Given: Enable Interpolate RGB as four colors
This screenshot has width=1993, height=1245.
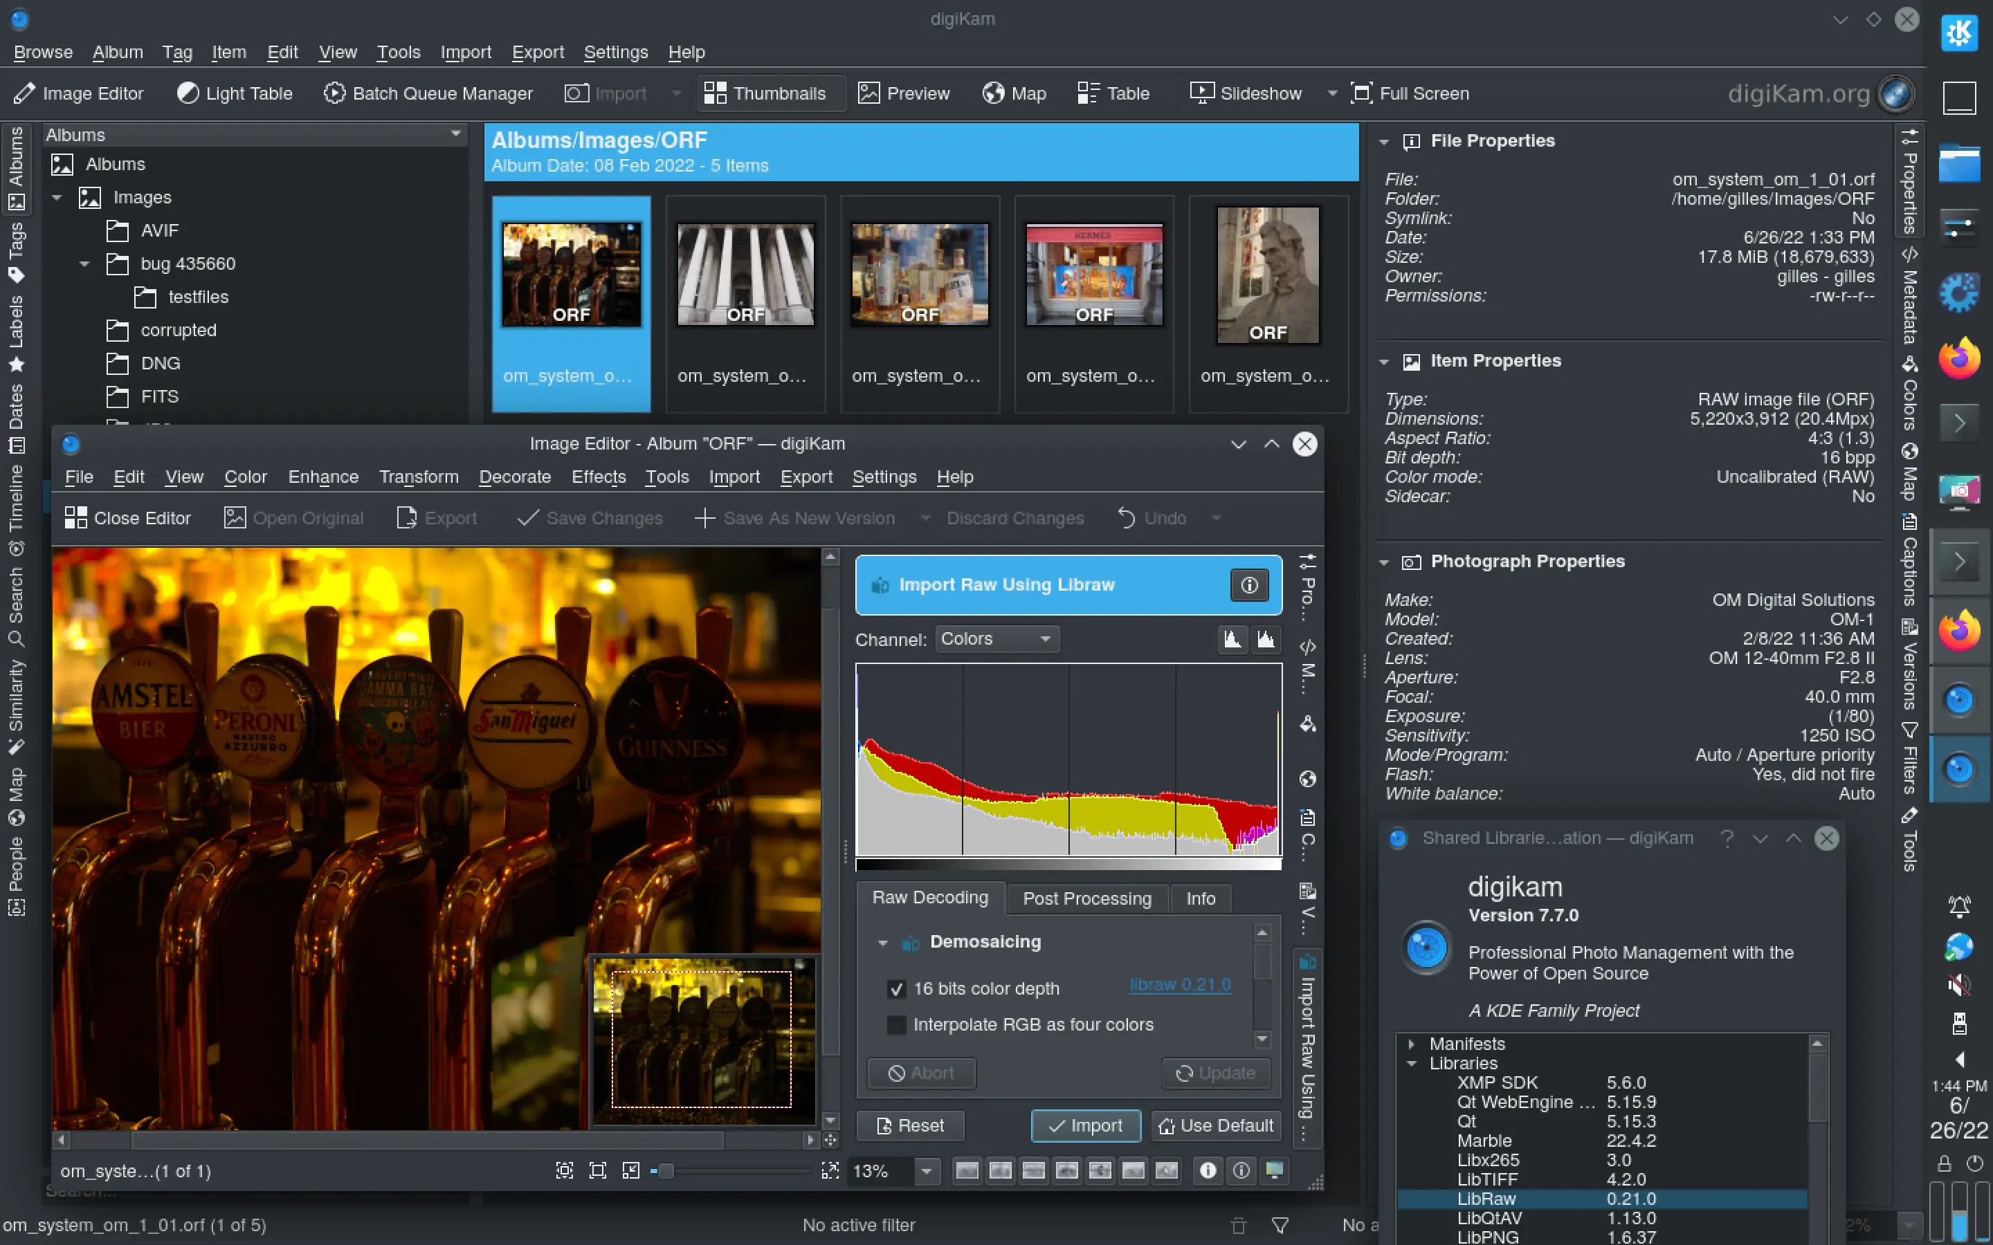Looking at the screenshot, I should pos(896,1025).
